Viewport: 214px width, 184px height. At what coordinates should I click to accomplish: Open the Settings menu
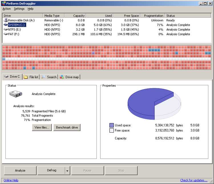(19, 9)
